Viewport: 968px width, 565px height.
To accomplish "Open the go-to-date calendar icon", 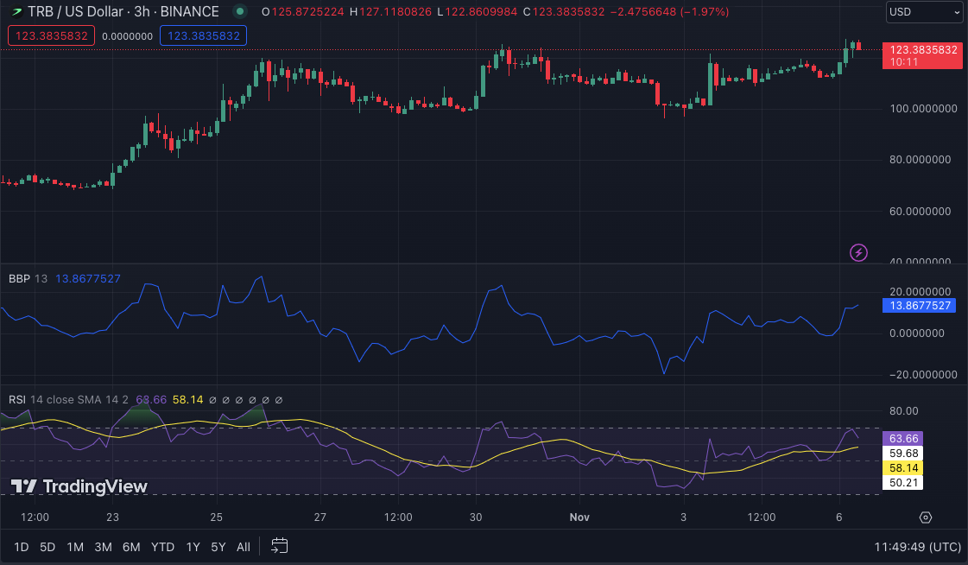I will [x=279, y=546].
